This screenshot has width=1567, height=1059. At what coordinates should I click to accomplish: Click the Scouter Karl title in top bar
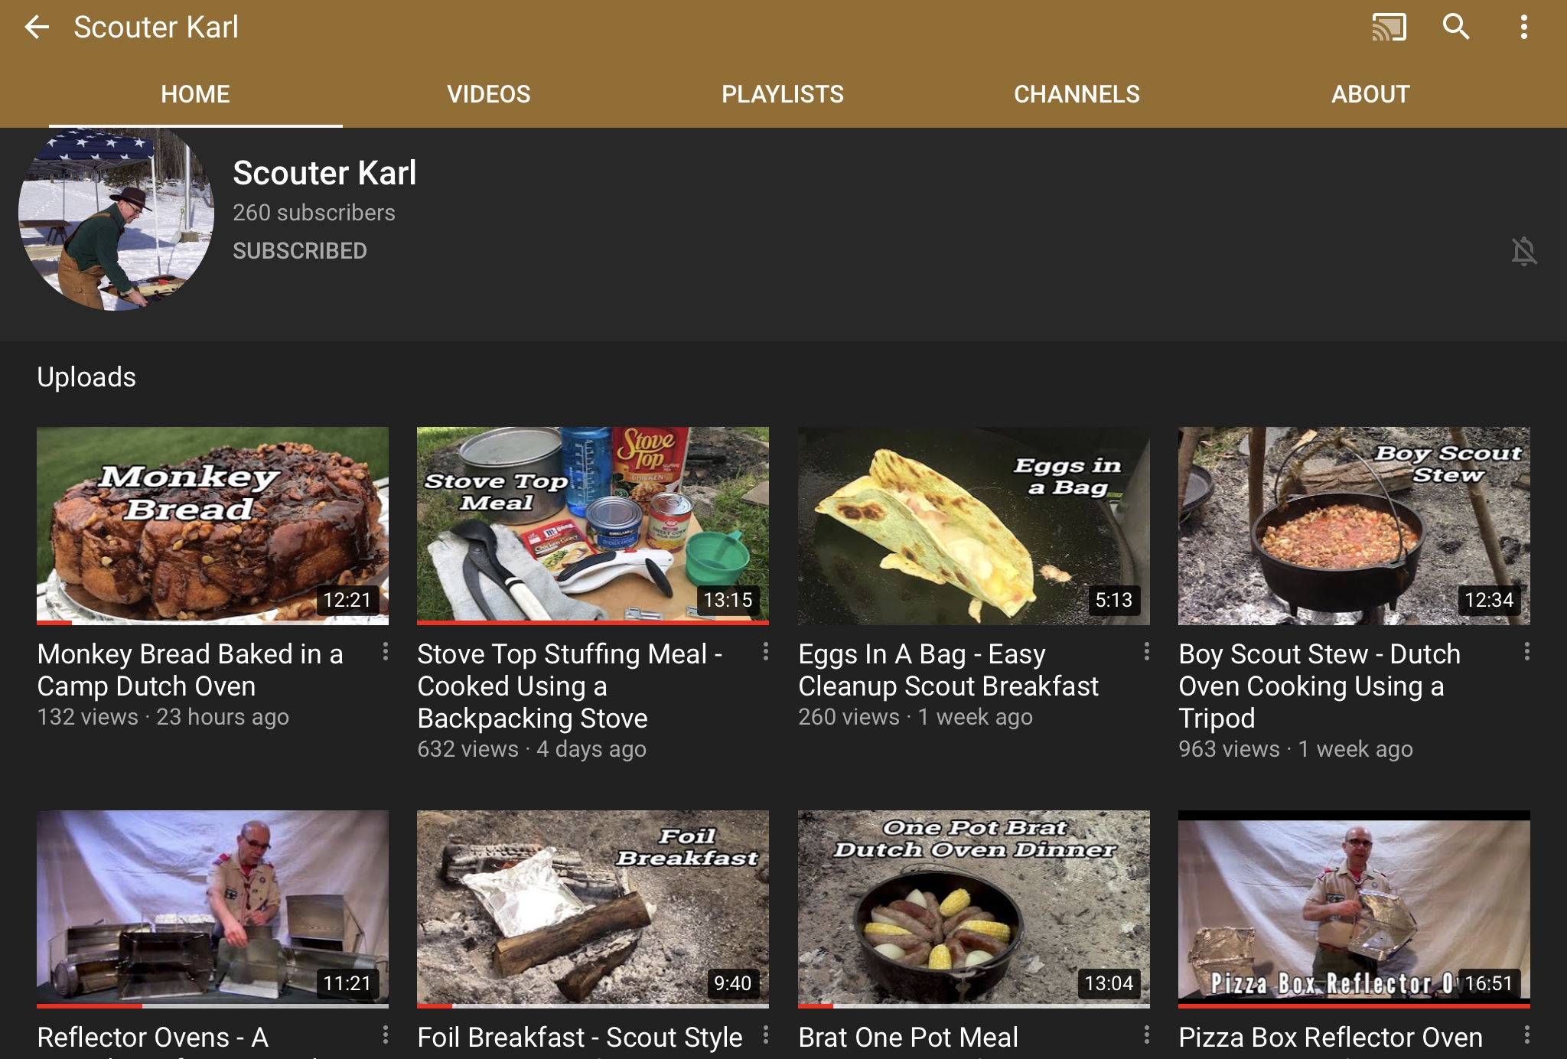[156, 28]
